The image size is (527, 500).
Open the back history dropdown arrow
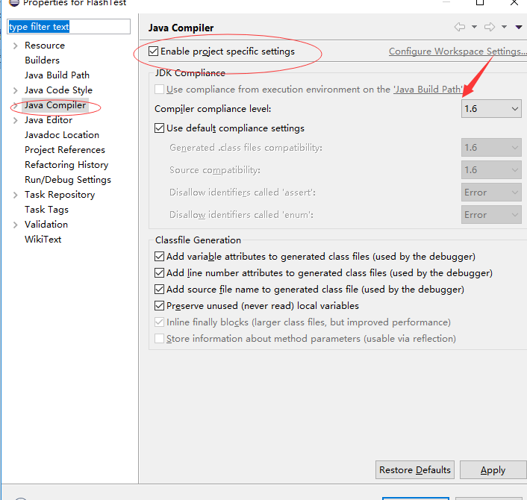point(474,28)
